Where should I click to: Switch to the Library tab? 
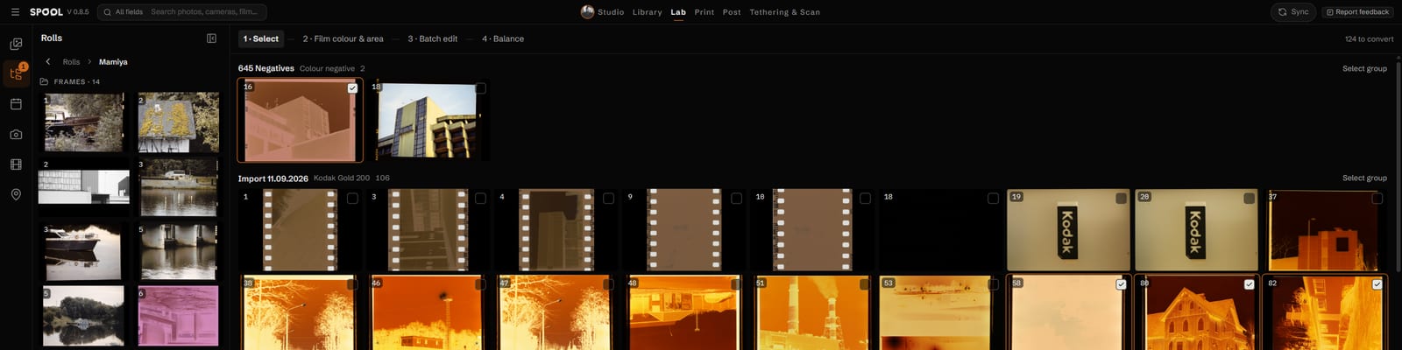648,12
